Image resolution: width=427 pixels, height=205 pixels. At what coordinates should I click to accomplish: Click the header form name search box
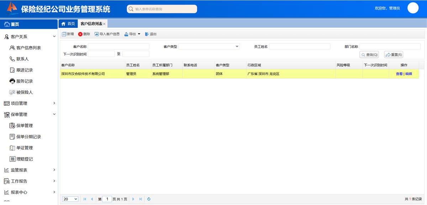(x=162, y=9)
